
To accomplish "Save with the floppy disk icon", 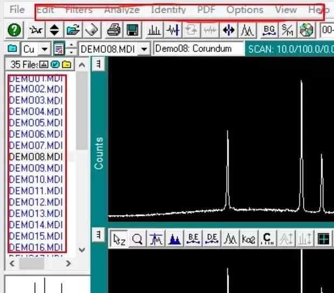I will [x=132, y=30].
